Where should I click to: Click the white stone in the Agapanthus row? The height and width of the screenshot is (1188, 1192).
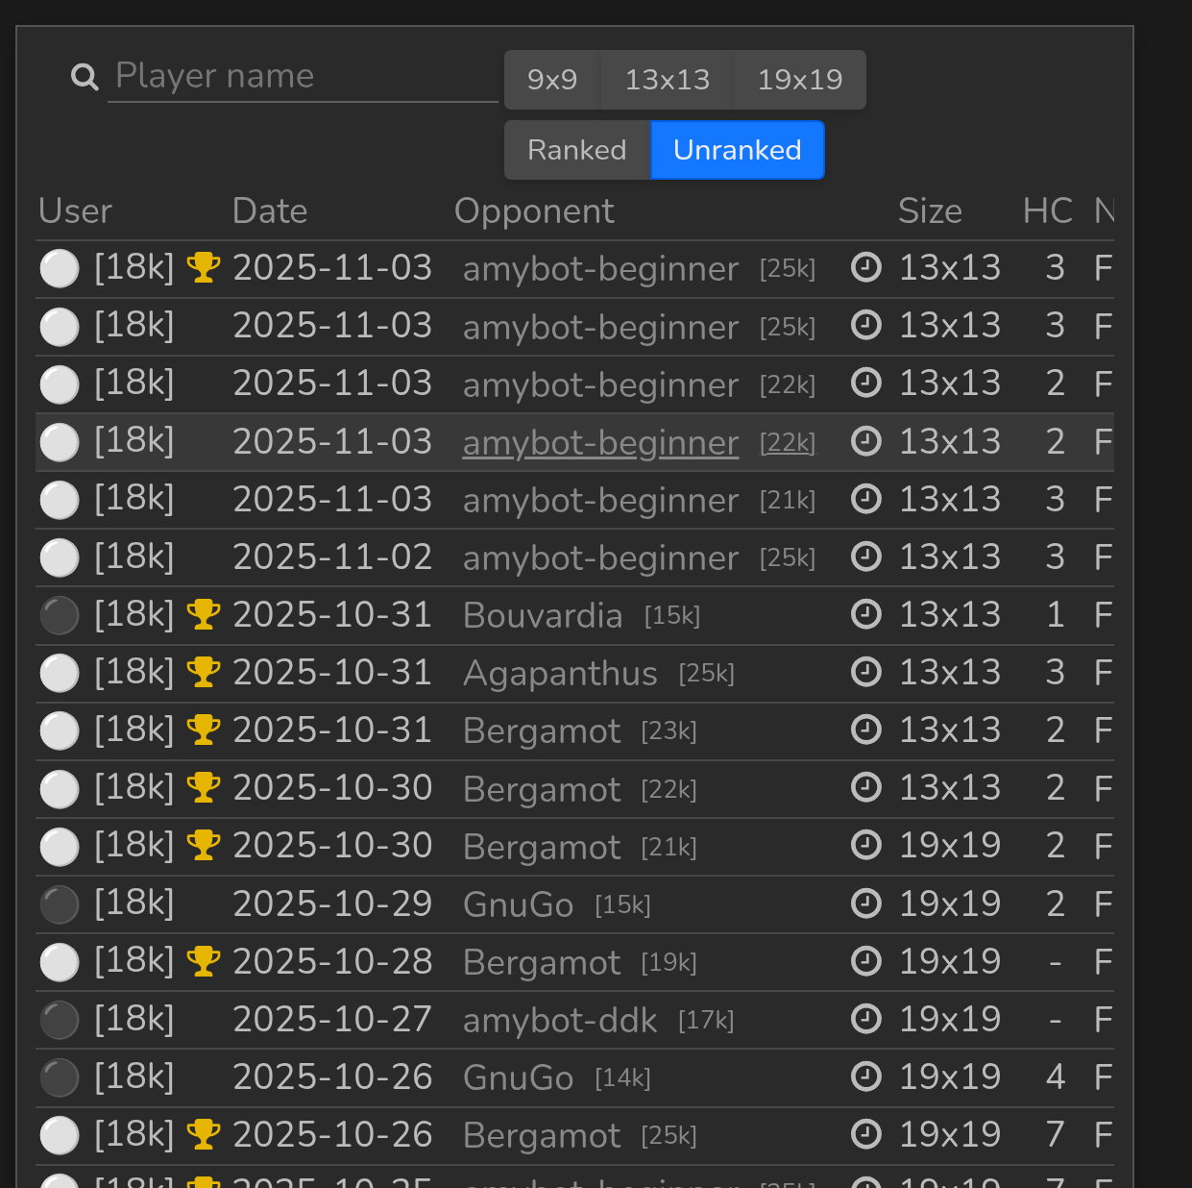tap(60, 674)
